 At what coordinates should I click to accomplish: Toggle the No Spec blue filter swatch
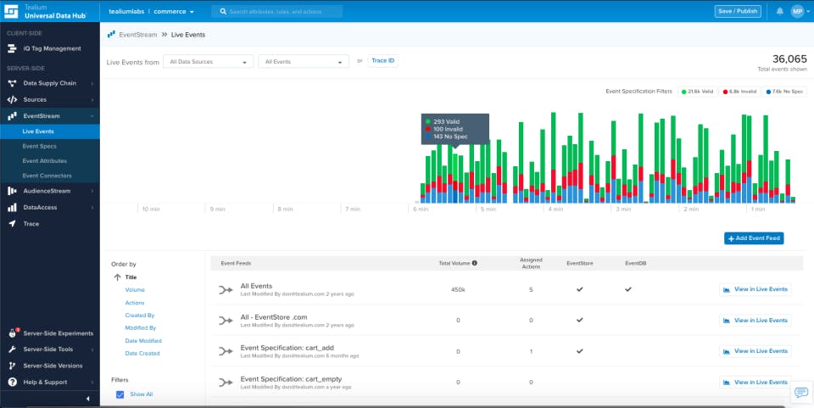(x=769, y=91)
